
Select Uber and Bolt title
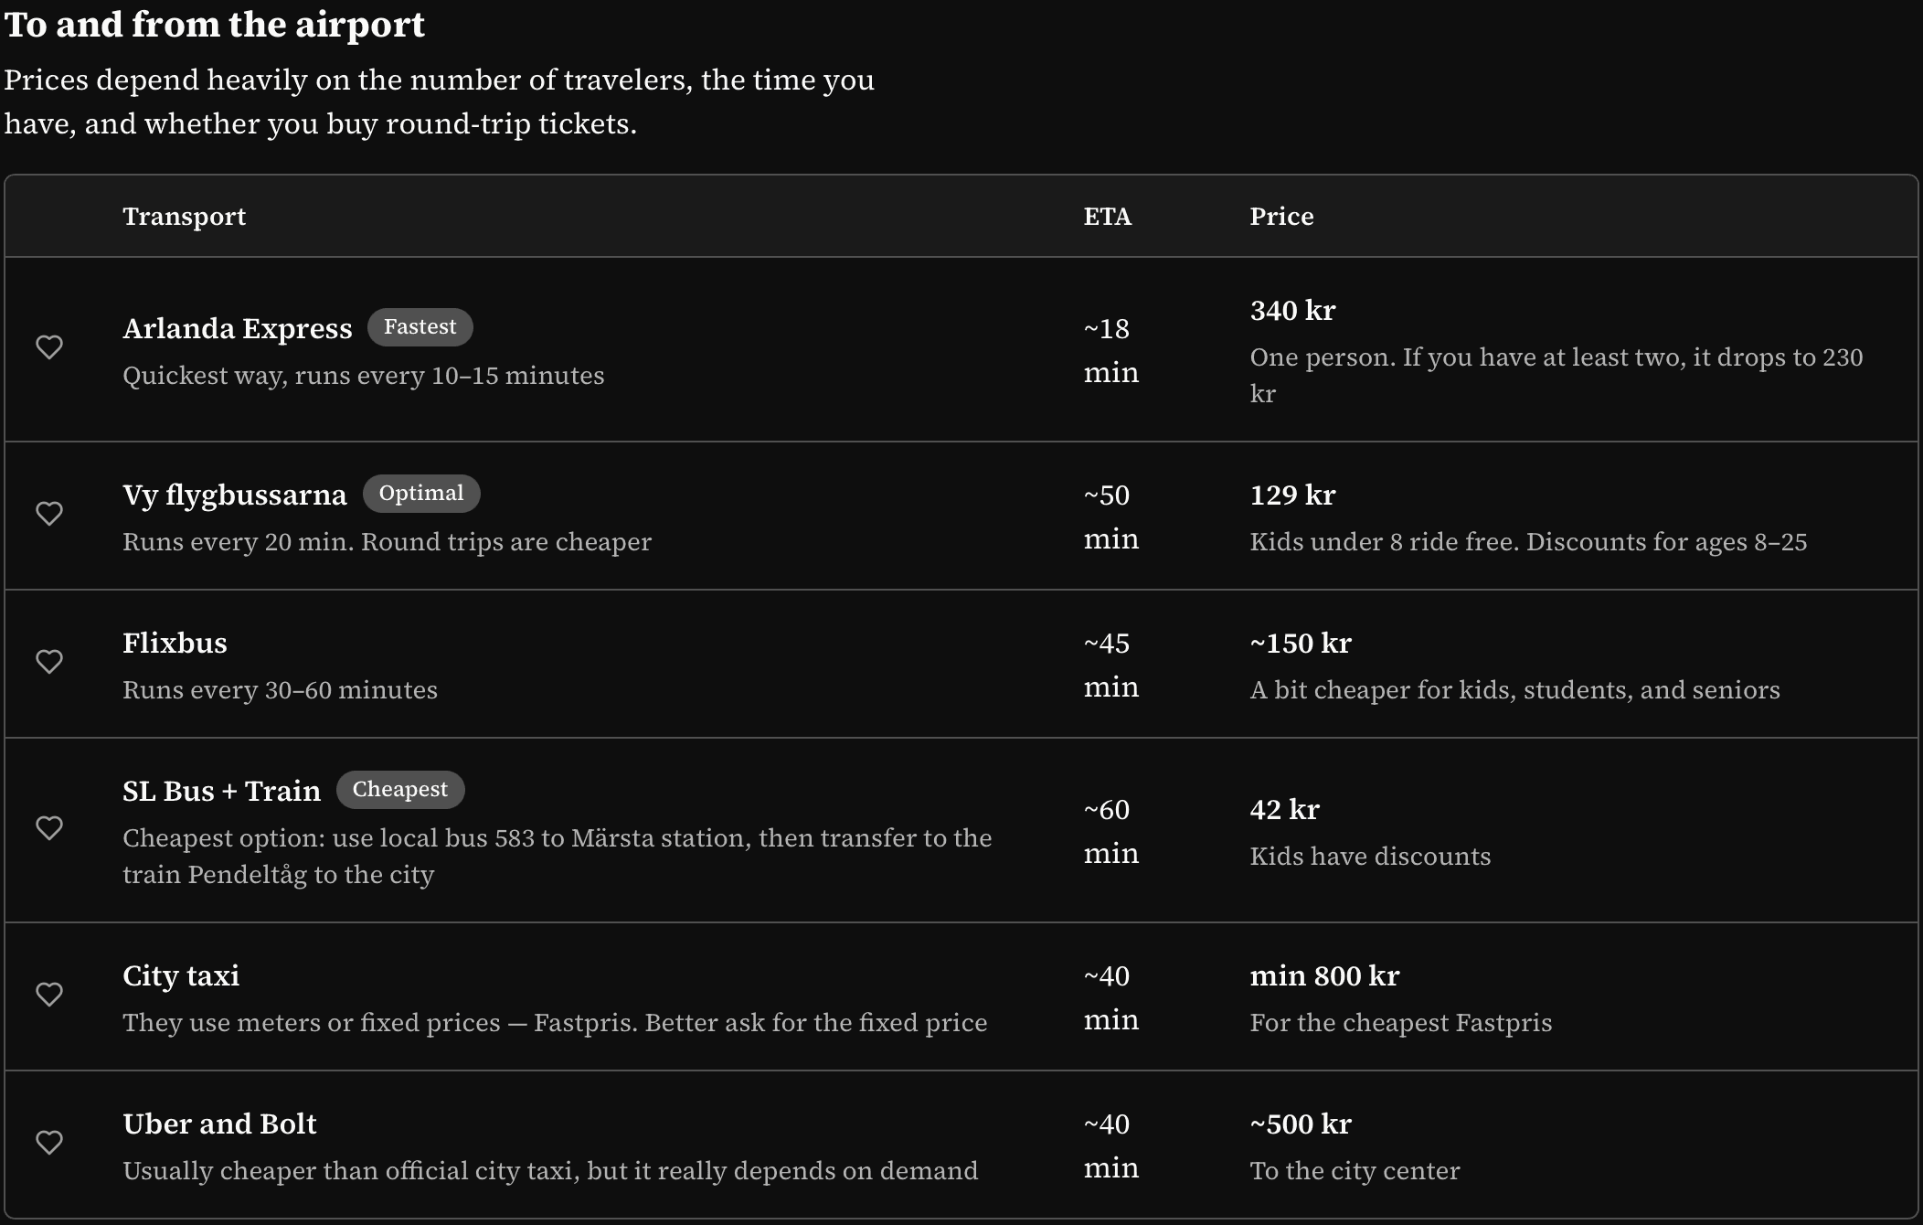(219, 1124)
